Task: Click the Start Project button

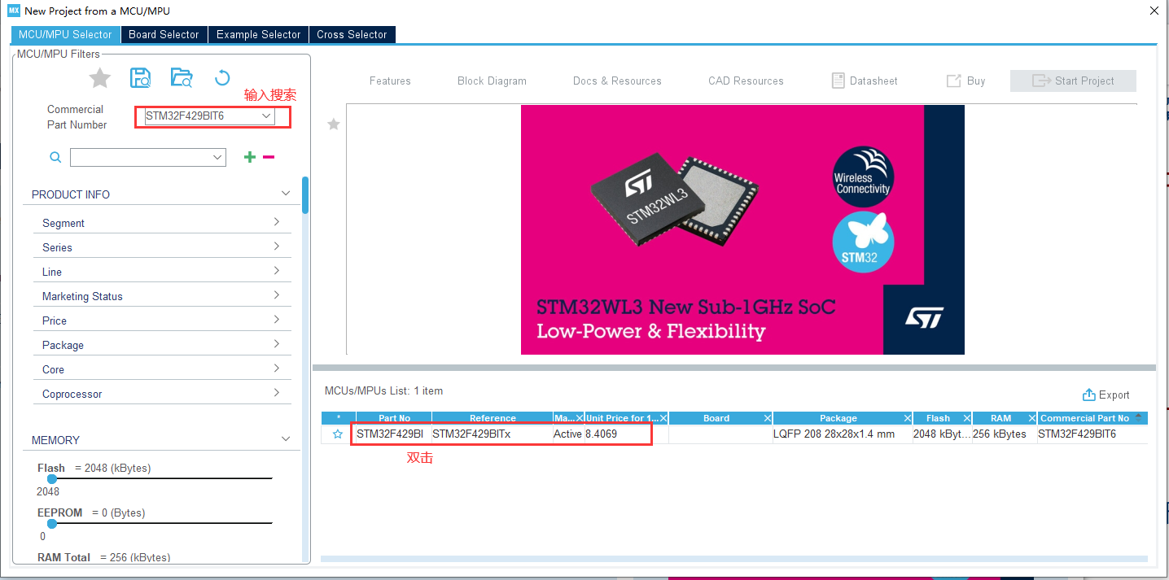Action: tap(1073, 81)
